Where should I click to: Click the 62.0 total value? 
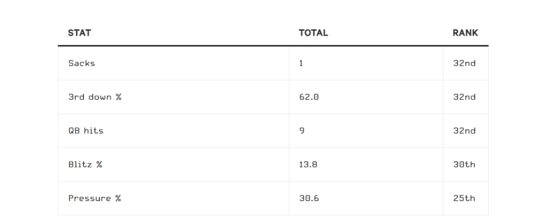click(309, 97)
